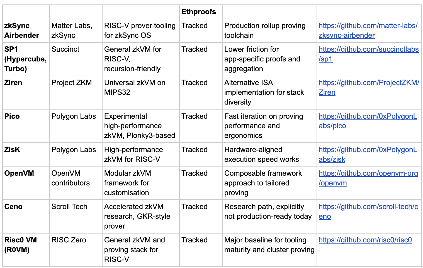Click the ZisK name cell

[x=26, y=155]
